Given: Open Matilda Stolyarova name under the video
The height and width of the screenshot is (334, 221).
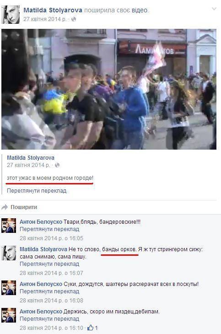Looking at the screenshot, I should pyautogui.click(x=31, y=158).
